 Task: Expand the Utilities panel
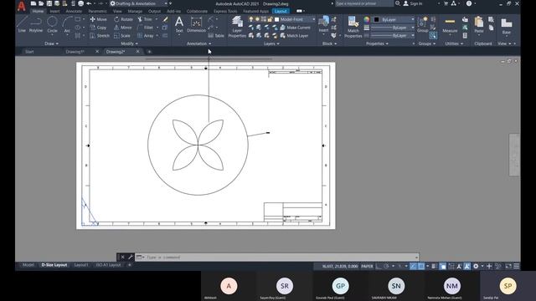pos(454,43)
